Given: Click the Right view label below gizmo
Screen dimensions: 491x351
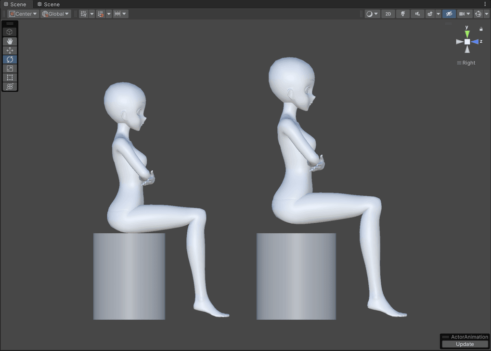Looking at the screenshot, I should [x=466, y=63].
